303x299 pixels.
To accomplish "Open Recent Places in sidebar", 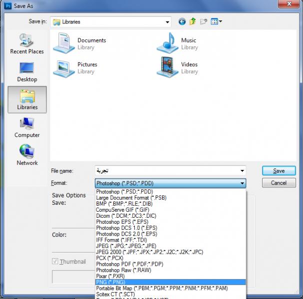I will (x=27, y=43).
